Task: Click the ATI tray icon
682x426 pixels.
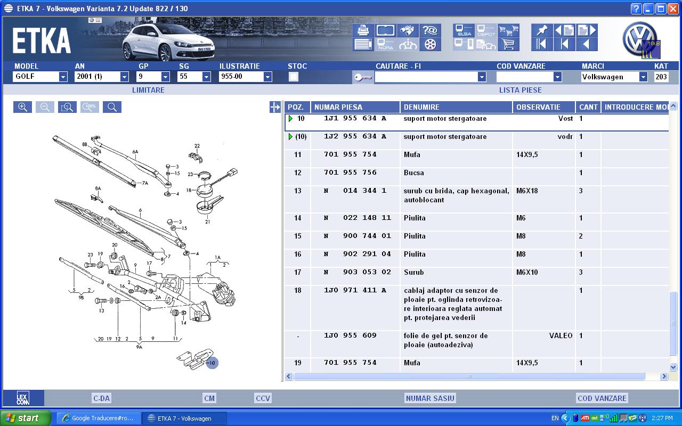Action: click(584, 418)
